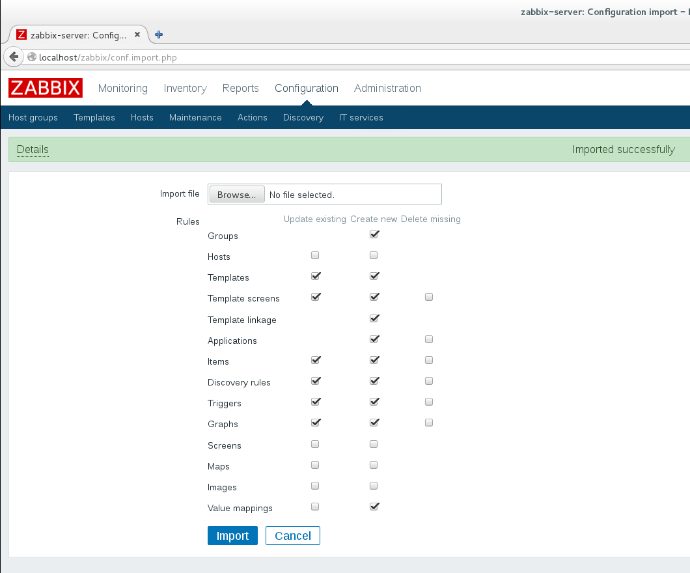Image resolution: width=690 pixels, height=573 pixels.
Task: Uncheck Templates Create new checkbox
Action: coord(374,276)
